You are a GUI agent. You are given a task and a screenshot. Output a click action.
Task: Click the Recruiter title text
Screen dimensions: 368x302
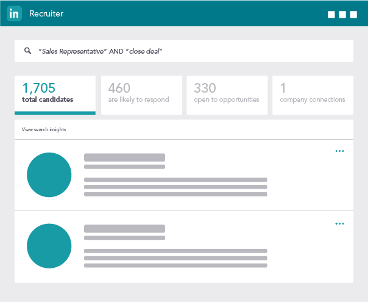click(46, 13)
